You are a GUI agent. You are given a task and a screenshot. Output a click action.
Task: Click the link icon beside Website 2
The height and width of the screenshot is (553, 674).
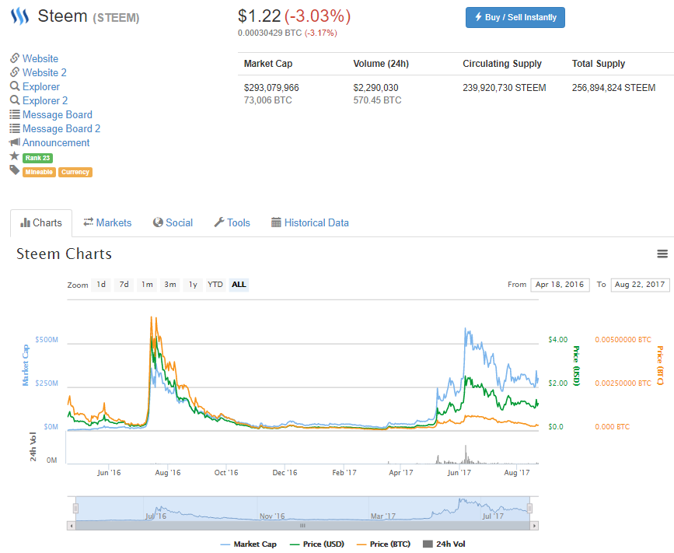(x=15, y=72)
